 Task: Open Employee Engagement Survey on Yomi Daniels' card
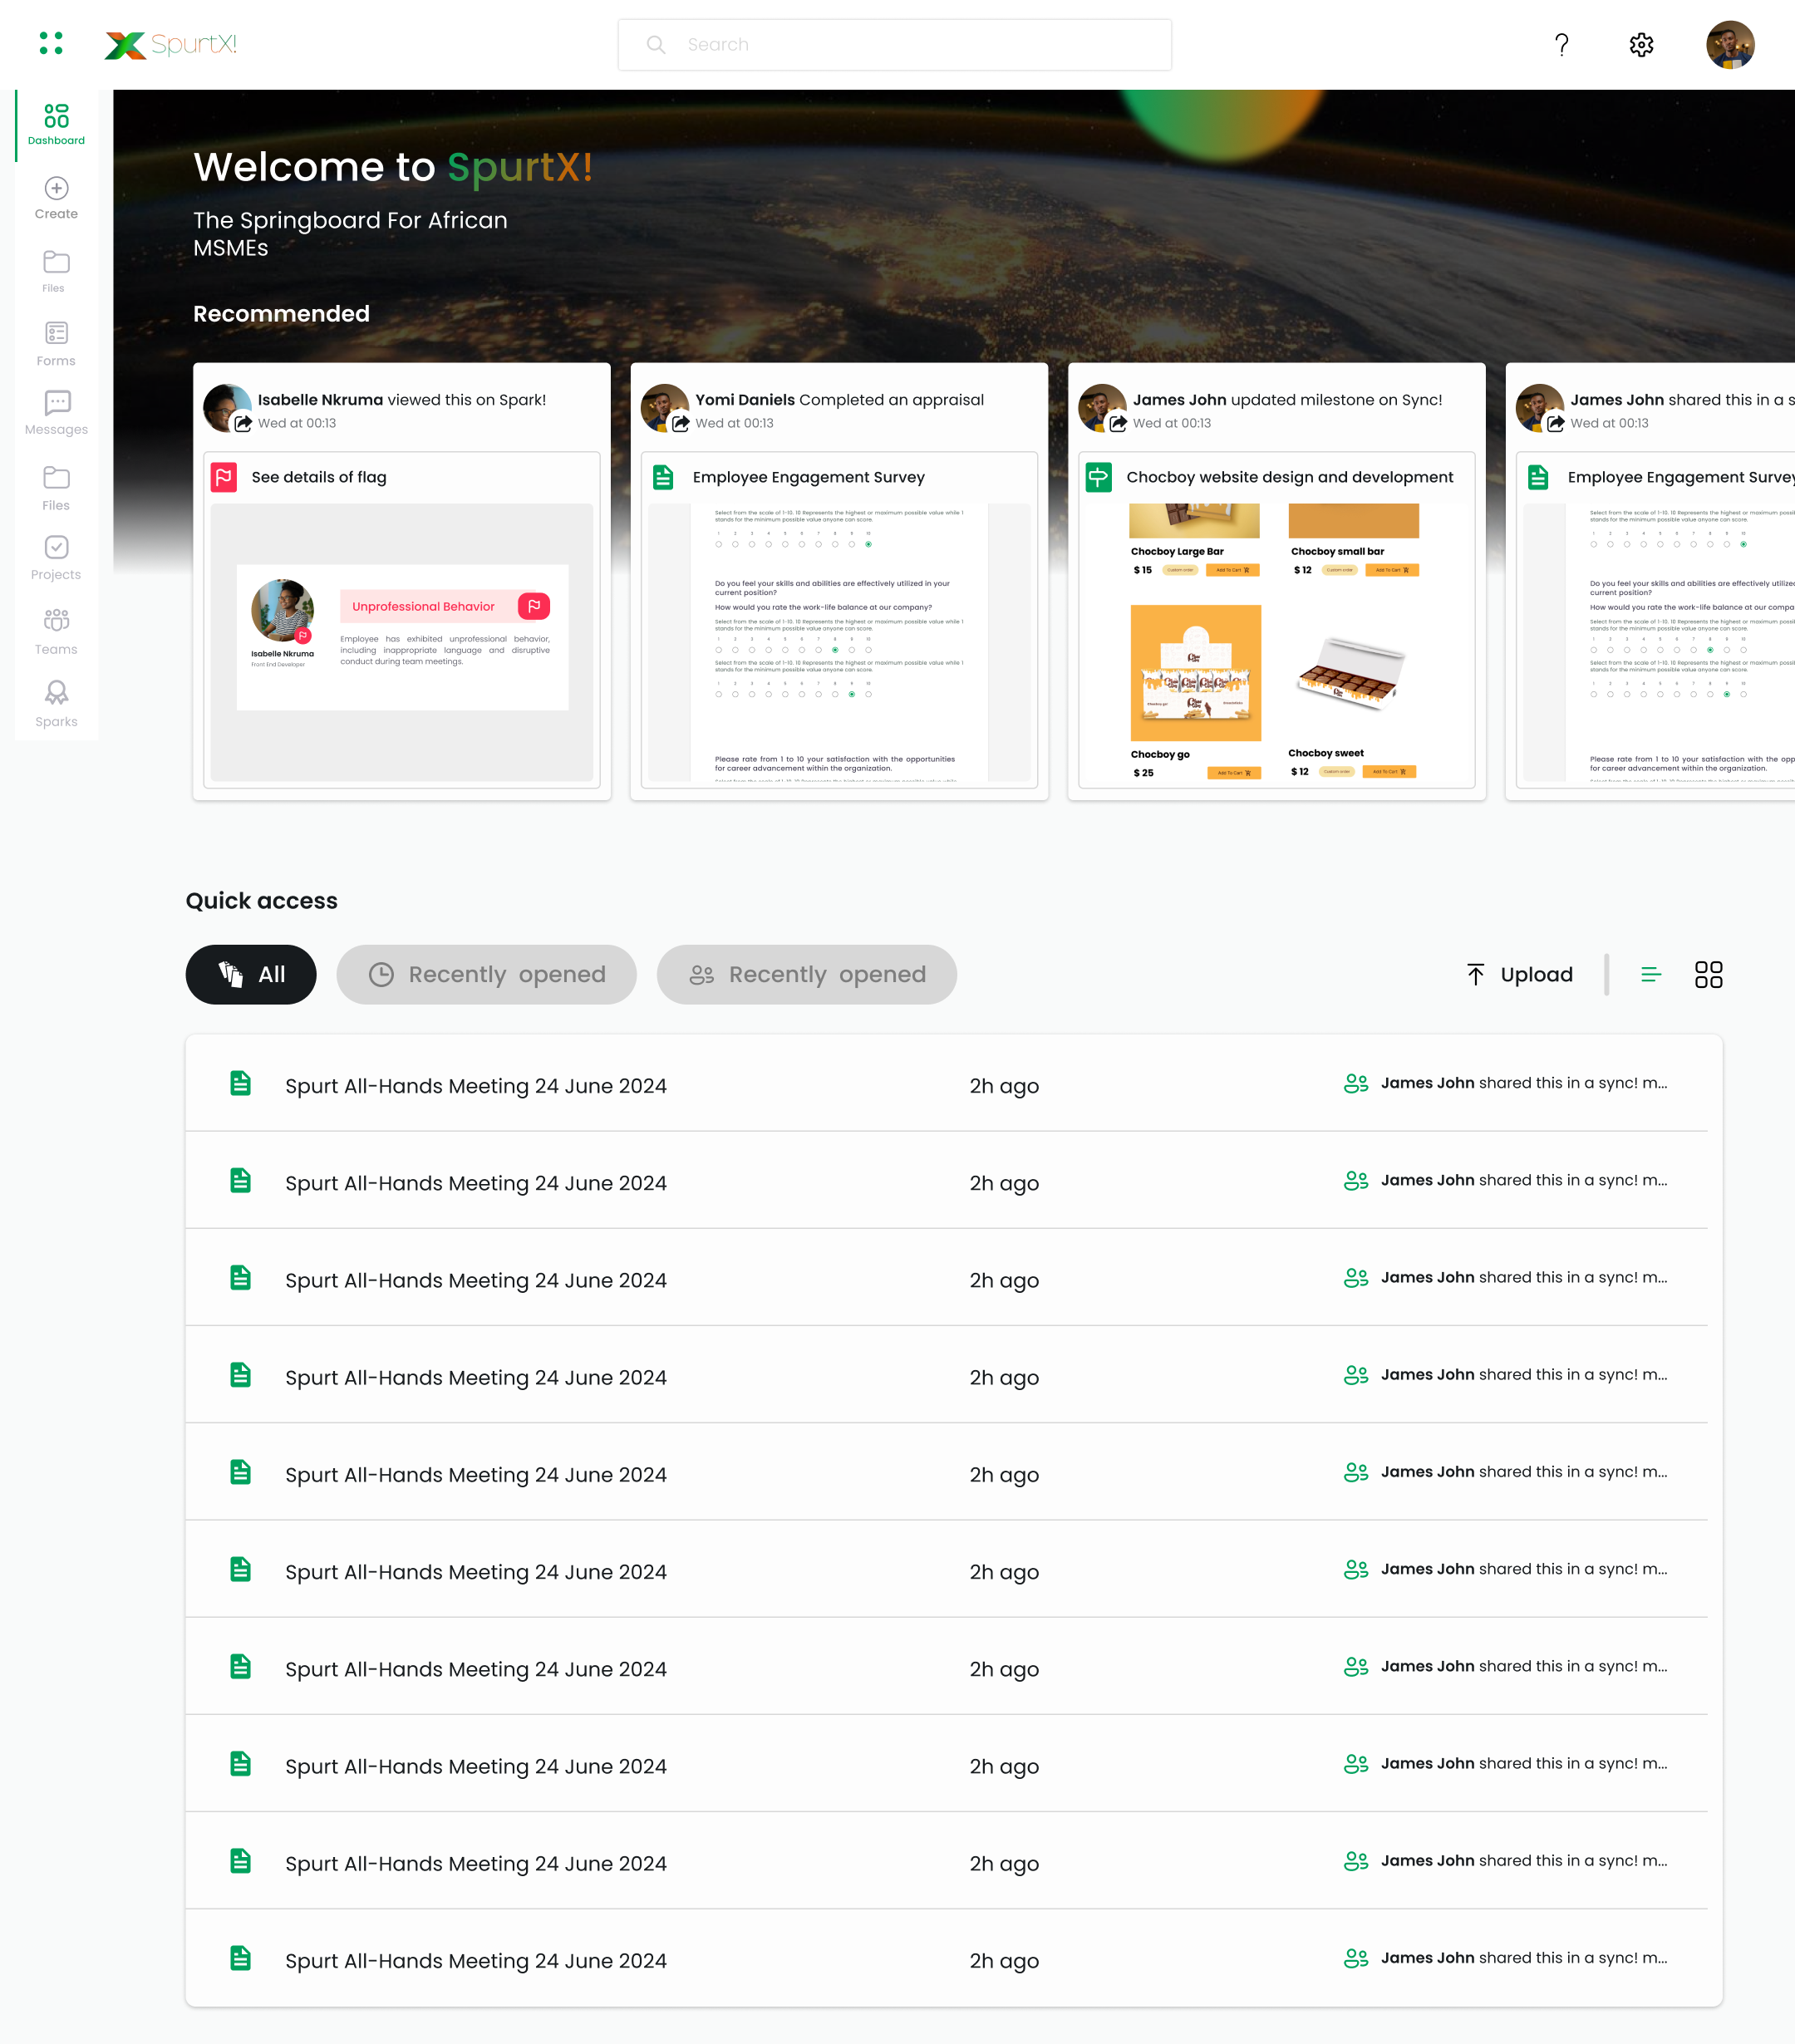click(x=808, y=477)
